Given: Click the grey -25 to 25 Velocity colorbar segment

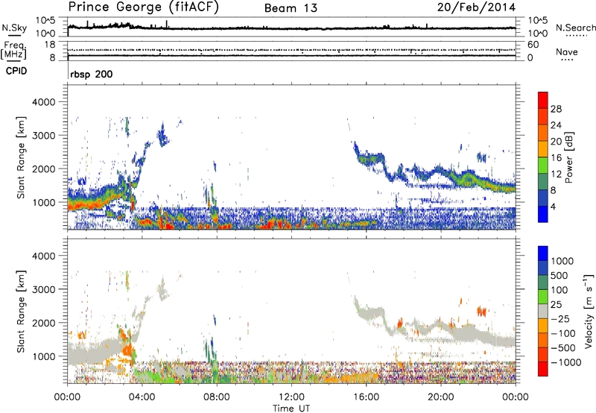Looking at the screenshot, I should 543,311.
